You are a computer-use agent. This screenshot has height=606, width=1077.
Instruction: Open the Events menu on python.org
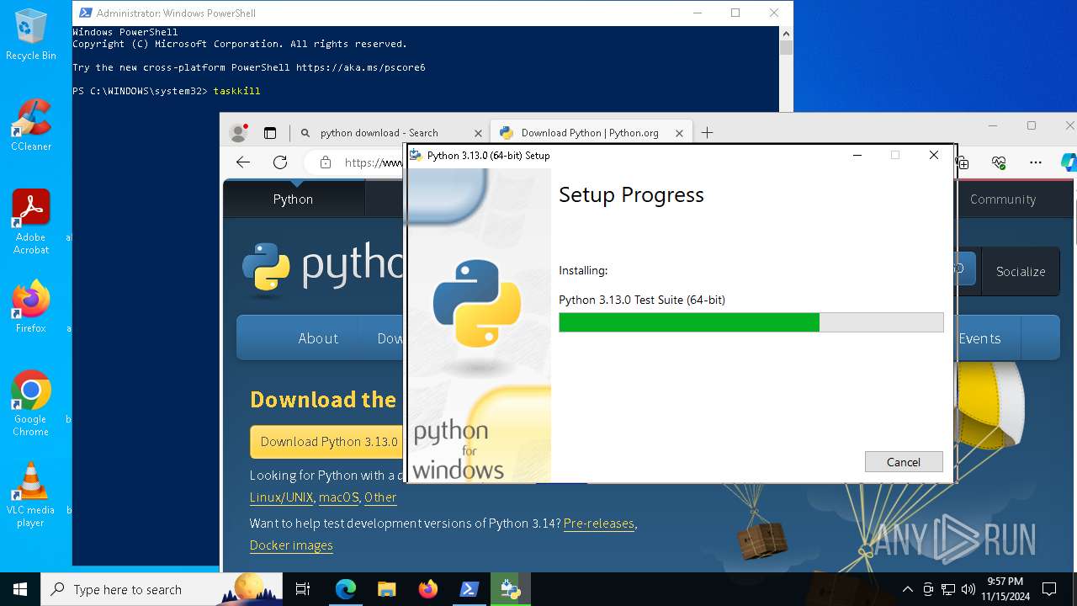979,338
